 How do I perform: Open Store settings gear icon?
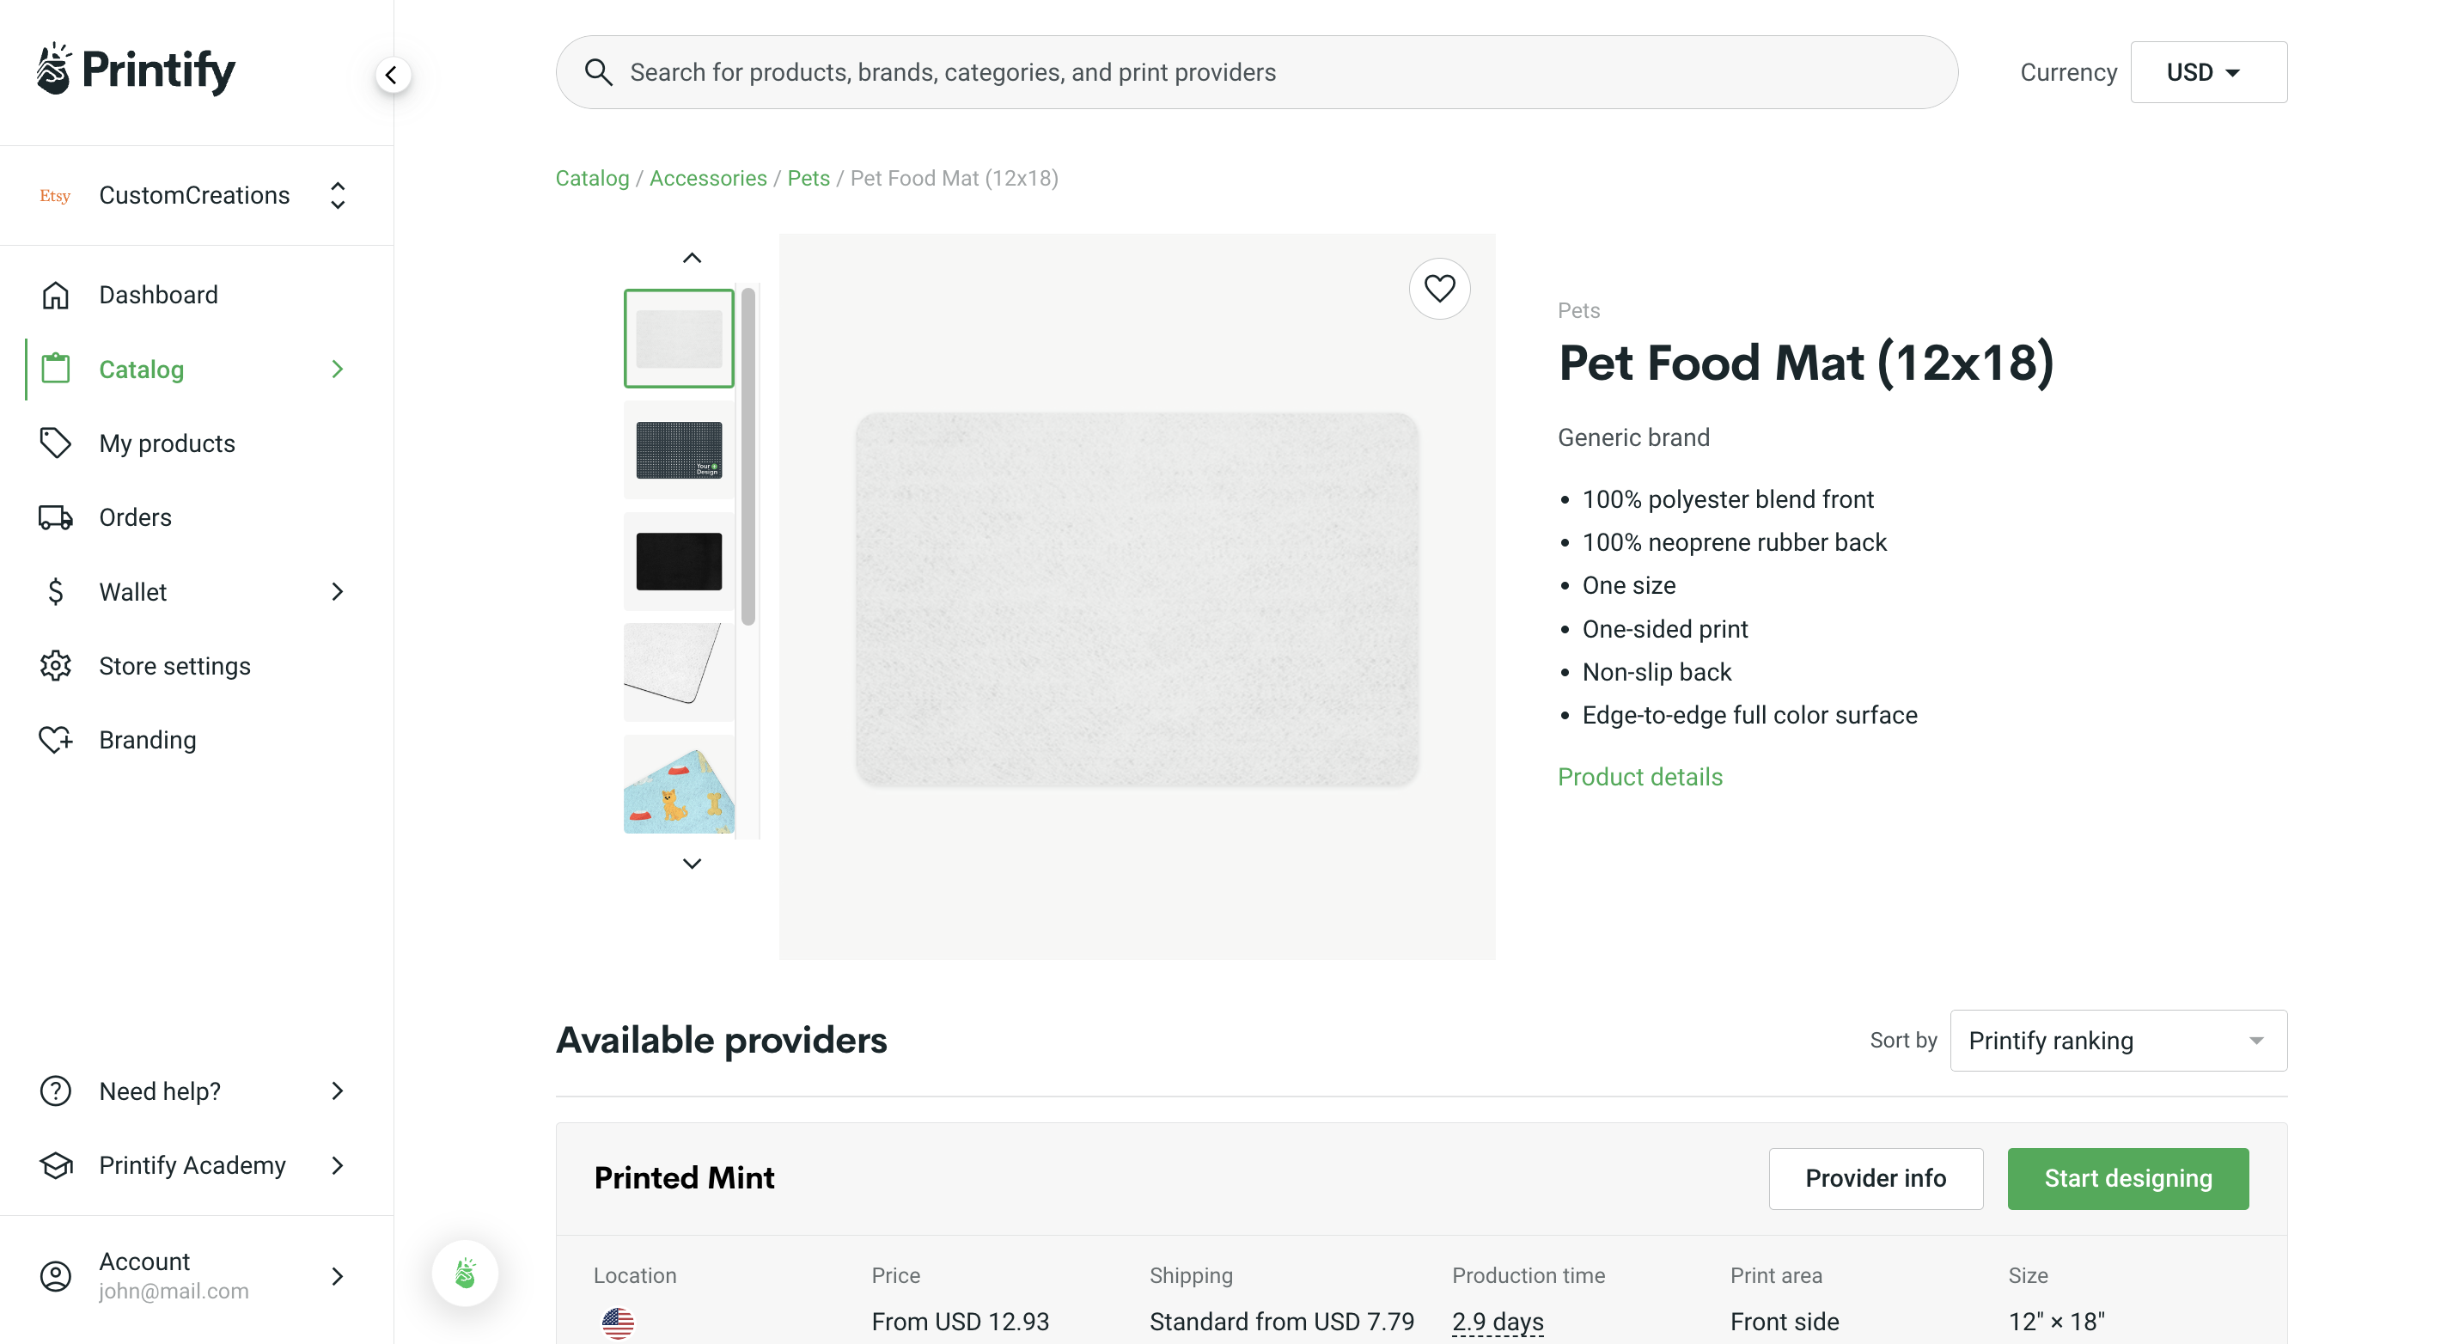point(56,666)
